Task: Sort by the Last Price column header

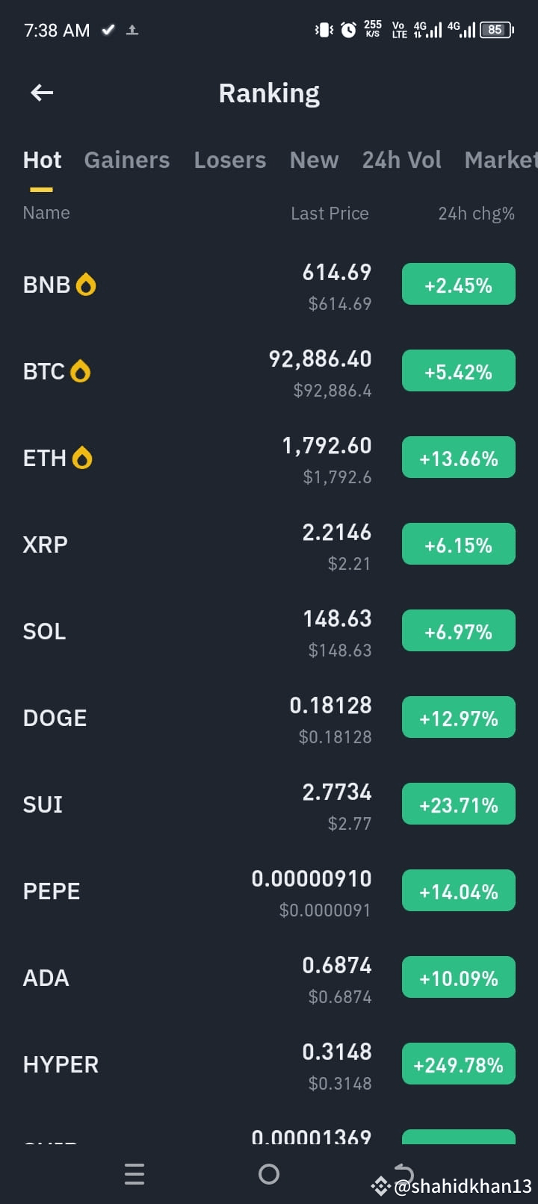Action: [330, 214]
